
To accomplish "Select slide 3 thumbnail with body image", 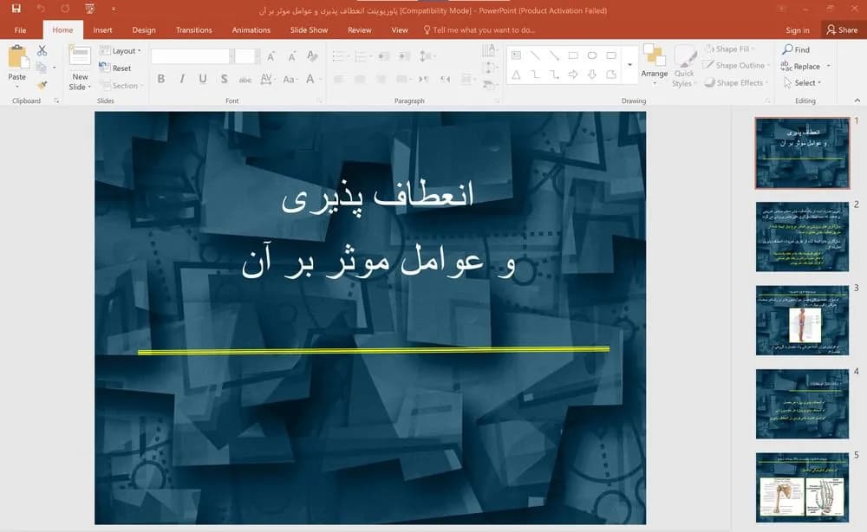I will click(802, 320).
